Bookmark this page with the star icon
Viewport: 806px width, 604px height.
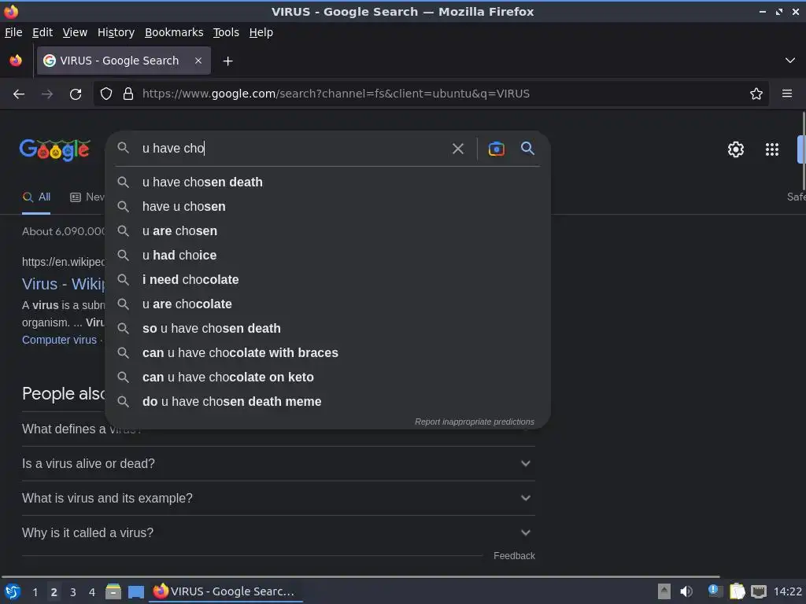(756, 94)
